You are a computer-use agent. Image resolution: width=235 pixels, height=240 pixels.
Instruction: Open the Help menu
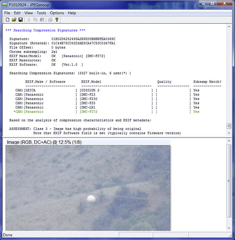(72, 13)
